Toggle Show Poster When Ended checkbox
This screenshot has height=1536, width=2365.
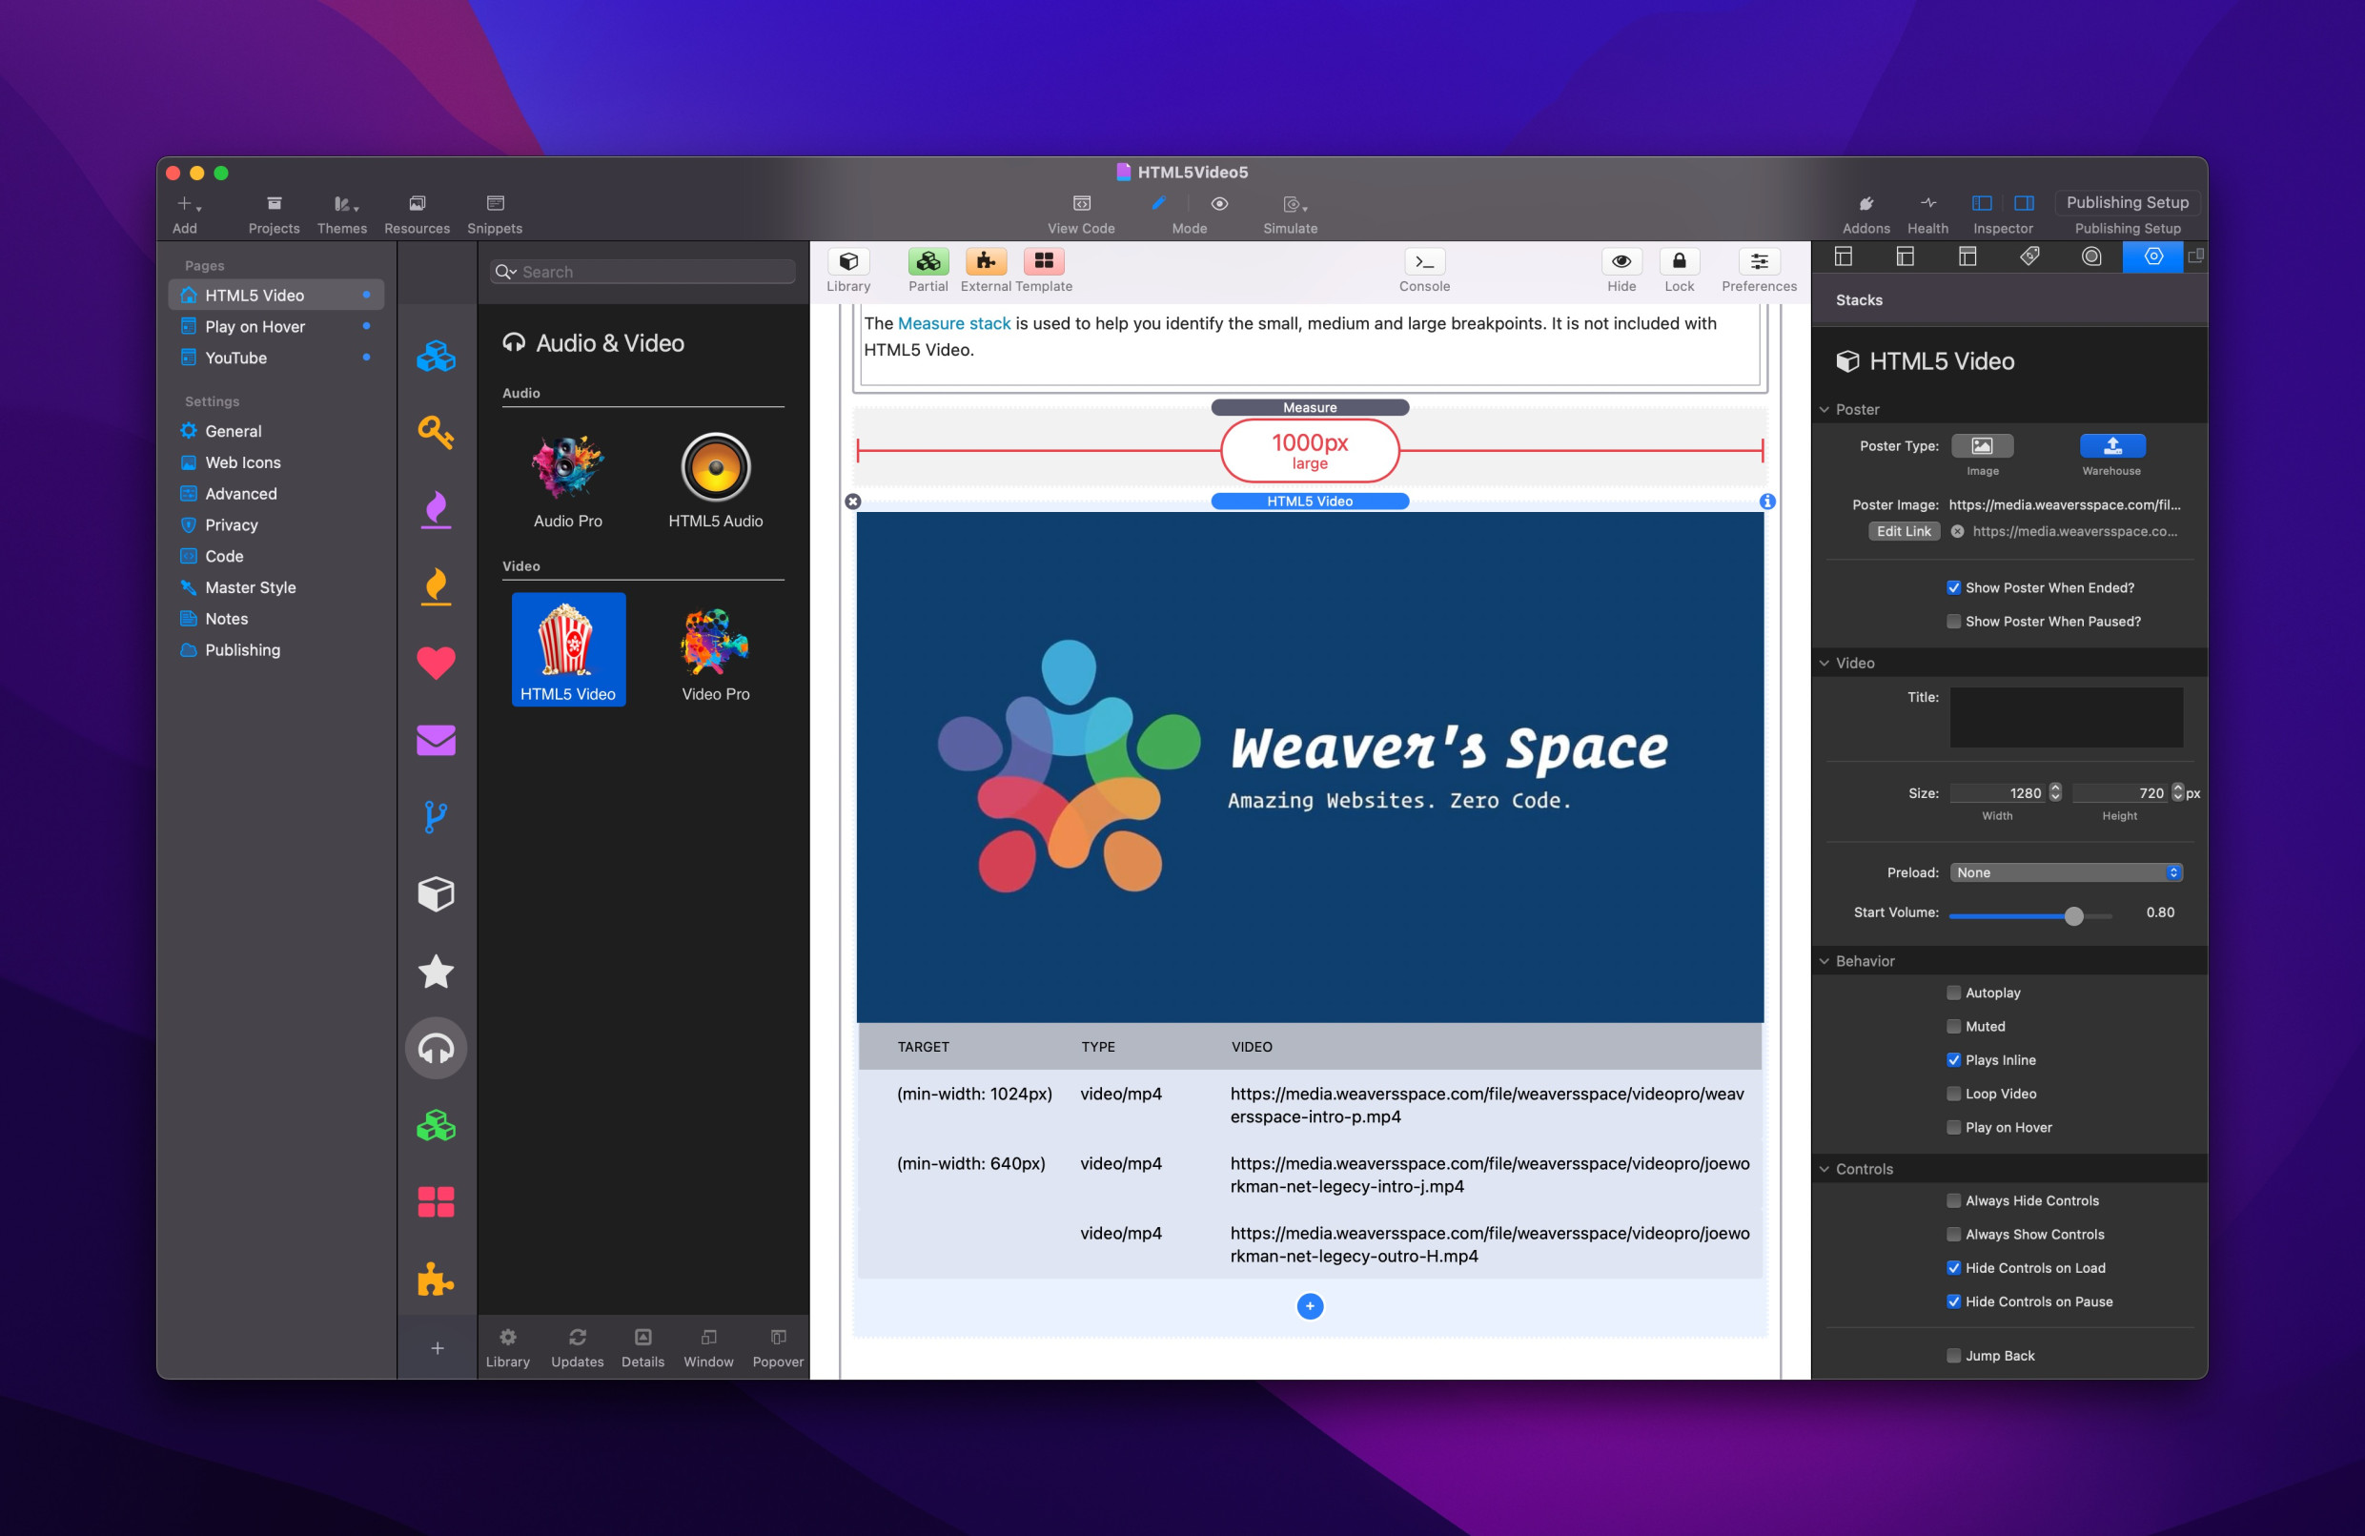pos(1952,587)
